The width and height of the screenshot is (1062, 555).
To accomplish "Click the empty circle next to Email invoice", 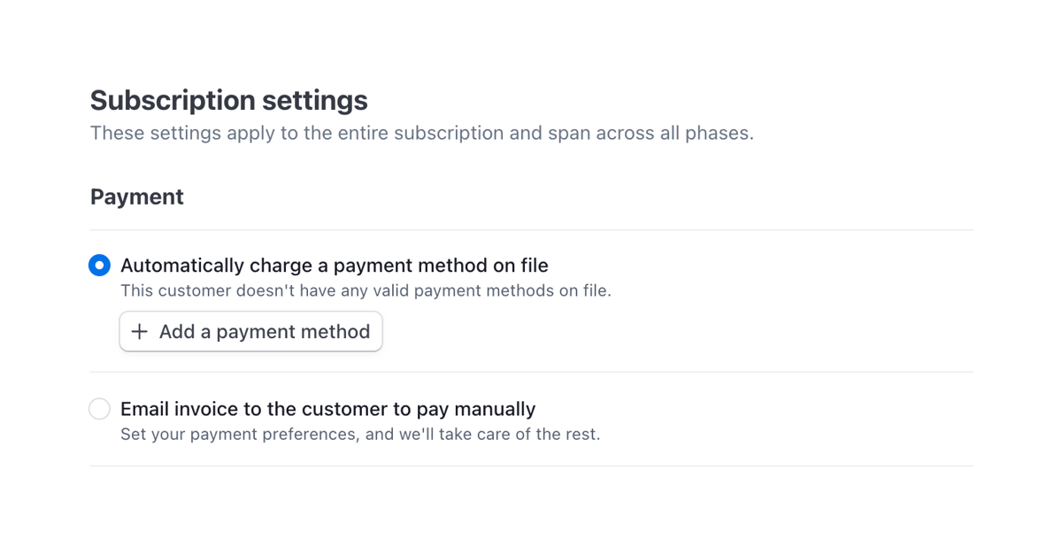I will [x=99, y=408].
